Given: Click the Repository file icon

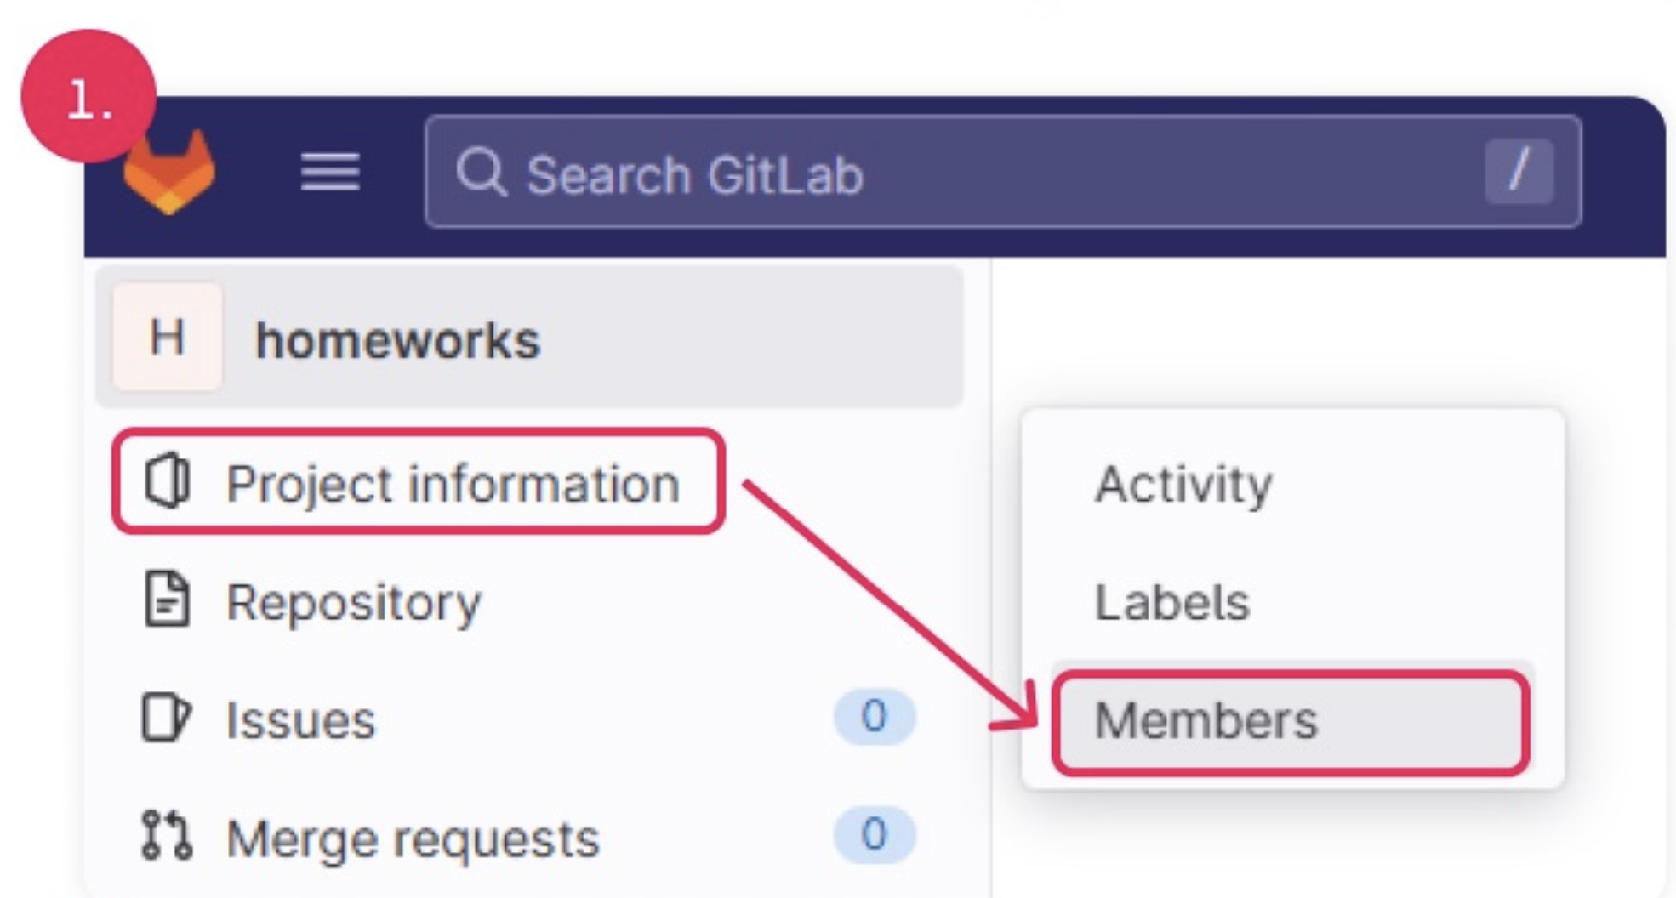Looking at the screenshot, I should pyautogui.click(x=167, y=600).
